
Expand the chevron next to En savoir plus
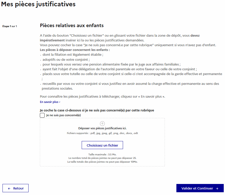pos(60,102)
